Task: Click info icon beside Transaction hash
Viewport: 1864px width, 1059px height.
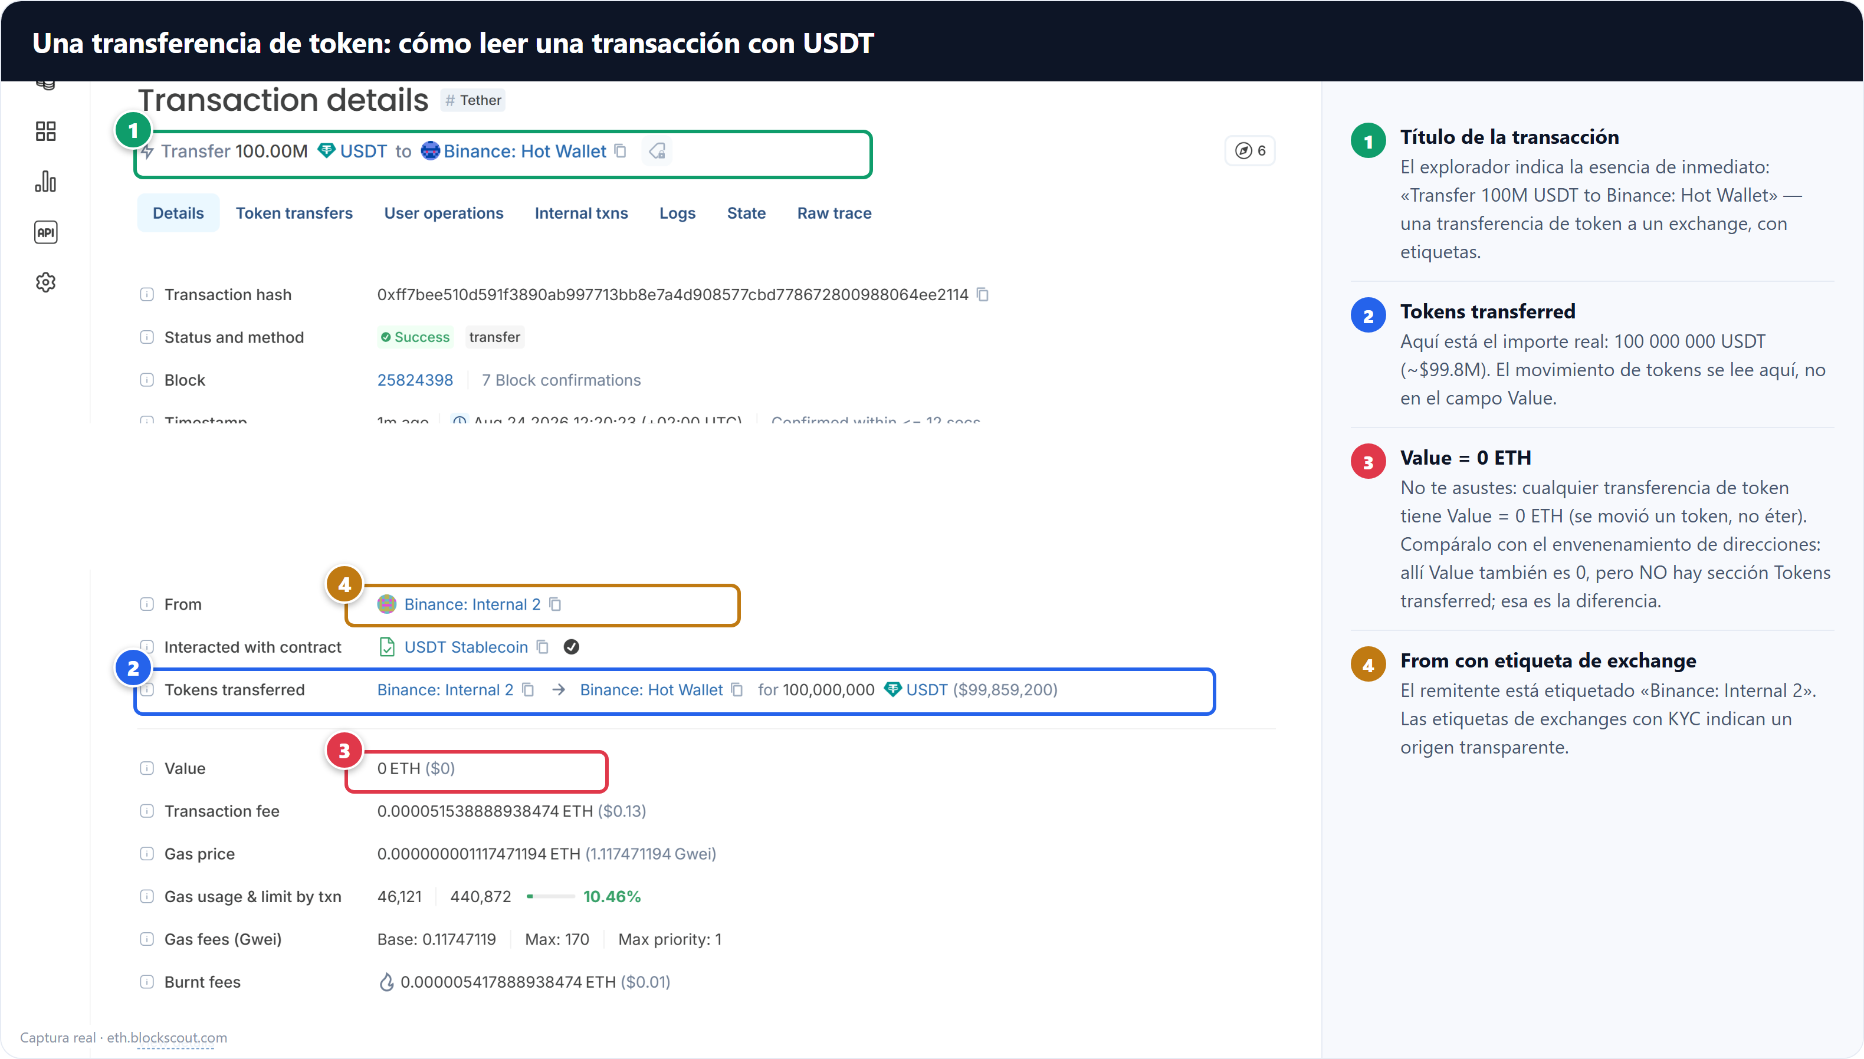Action: coord(147,295)
